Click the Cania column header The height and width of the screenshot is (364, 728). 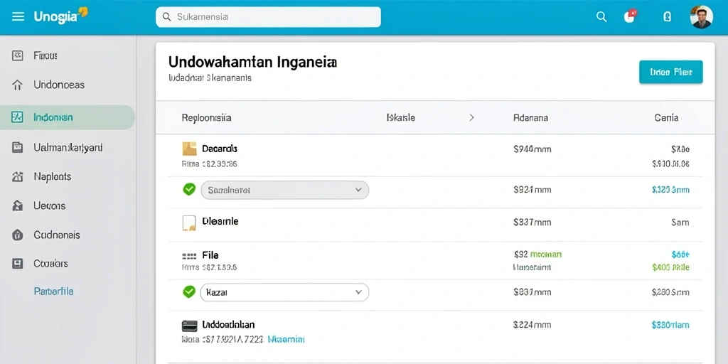[666, 118]
